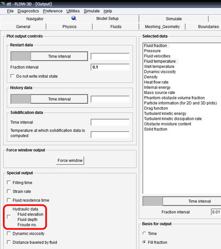Select Turbulent kinetic energy in list
This screenshot has height=249, width=221.
165,114
